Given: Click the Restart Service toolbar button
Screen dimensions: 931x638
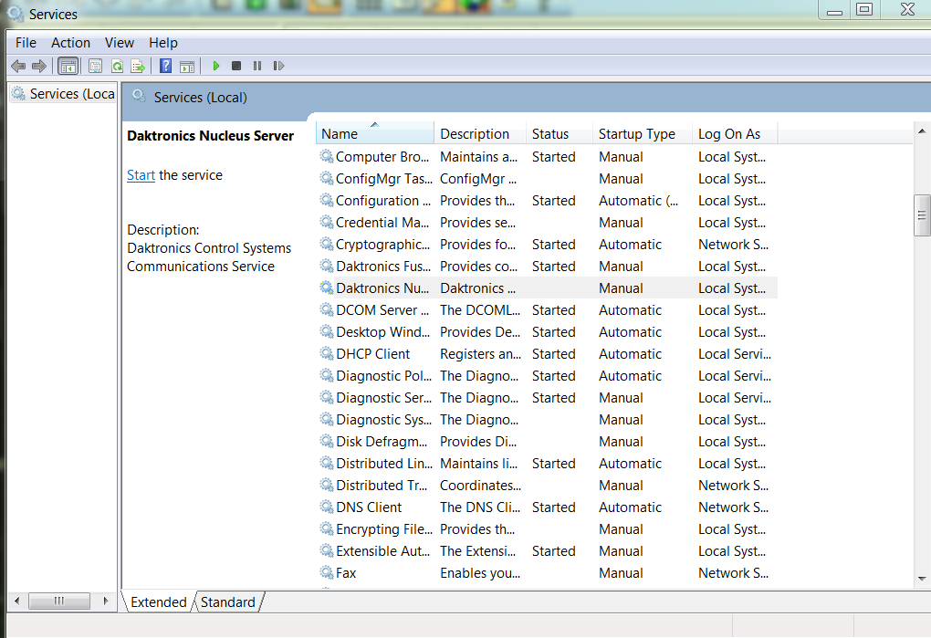Looking at the screenshot, I should 278,66.
